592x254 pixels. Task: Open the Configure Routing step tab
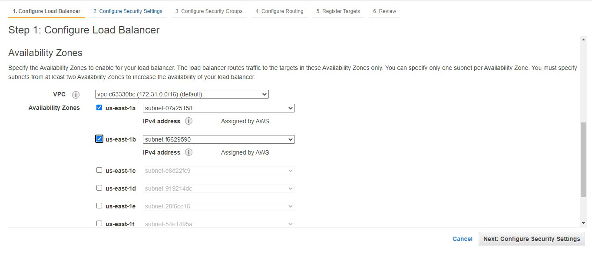click(279, 11)
